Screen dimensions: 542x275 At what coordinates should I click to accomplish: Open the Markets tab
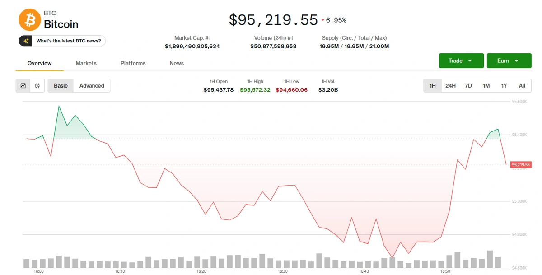point(86,64)
